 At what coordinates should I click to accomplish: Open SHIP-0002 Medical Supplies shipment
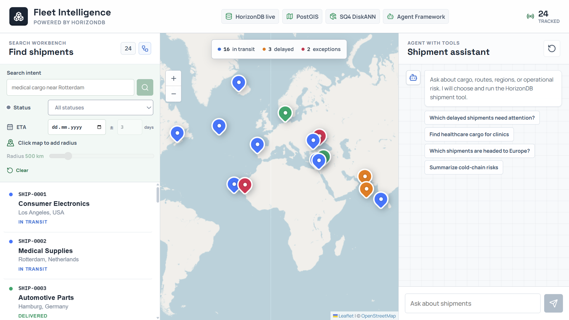(78, 255)
